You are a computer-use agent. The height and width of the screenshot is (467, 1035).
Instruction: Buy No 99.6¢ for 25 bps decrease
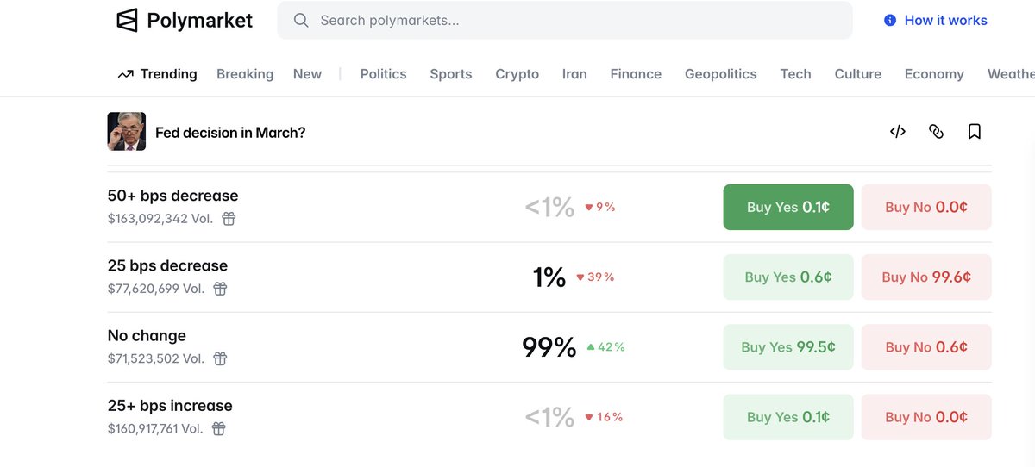926,277
